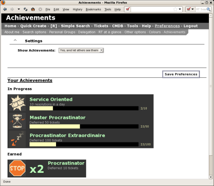Click into the RT Search box
Image resolution: width=214 pixels, height=186 pixels.
(x=201, y=9)
